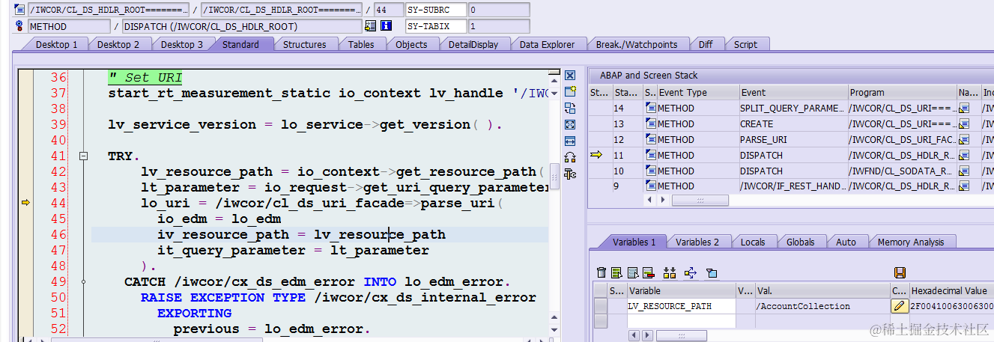This screenshot has height=342, width=994.
Task: Click the red delete-row icon in variables toolbar
Action: (648, 272)
